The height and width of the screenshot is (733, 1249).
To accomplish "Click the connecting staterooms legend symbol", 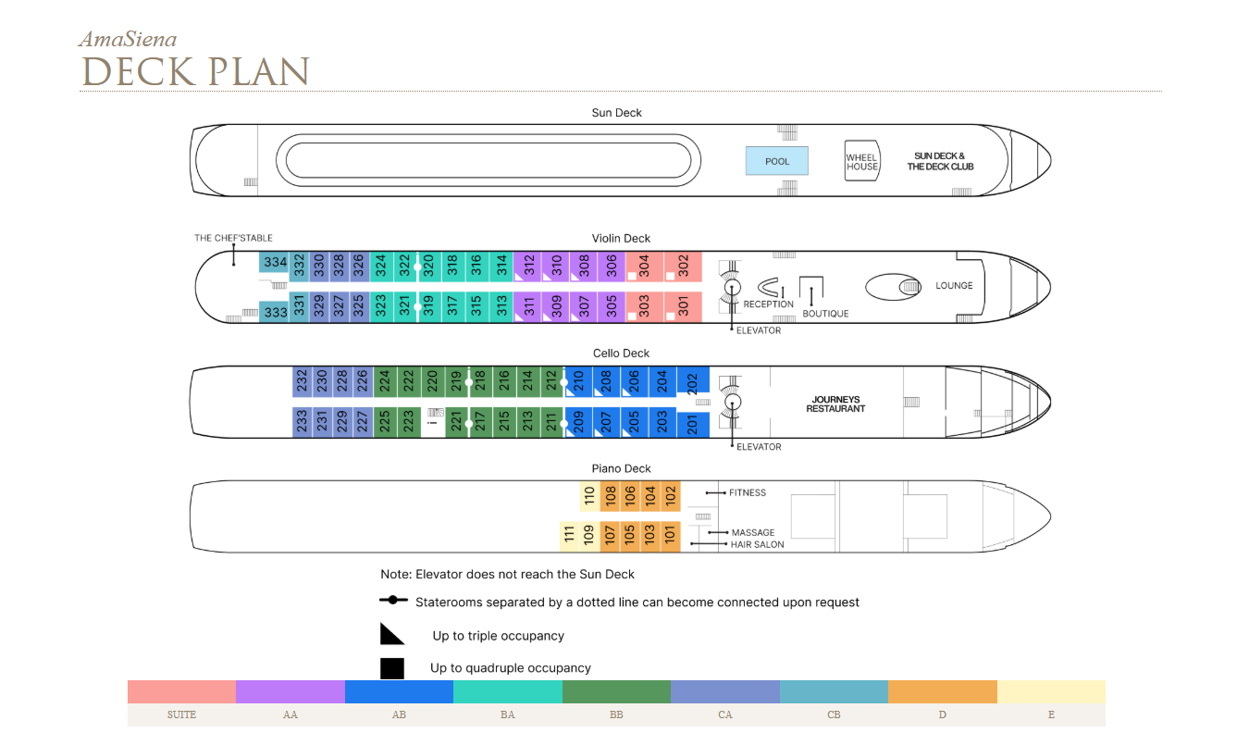I will coord(393,601).
